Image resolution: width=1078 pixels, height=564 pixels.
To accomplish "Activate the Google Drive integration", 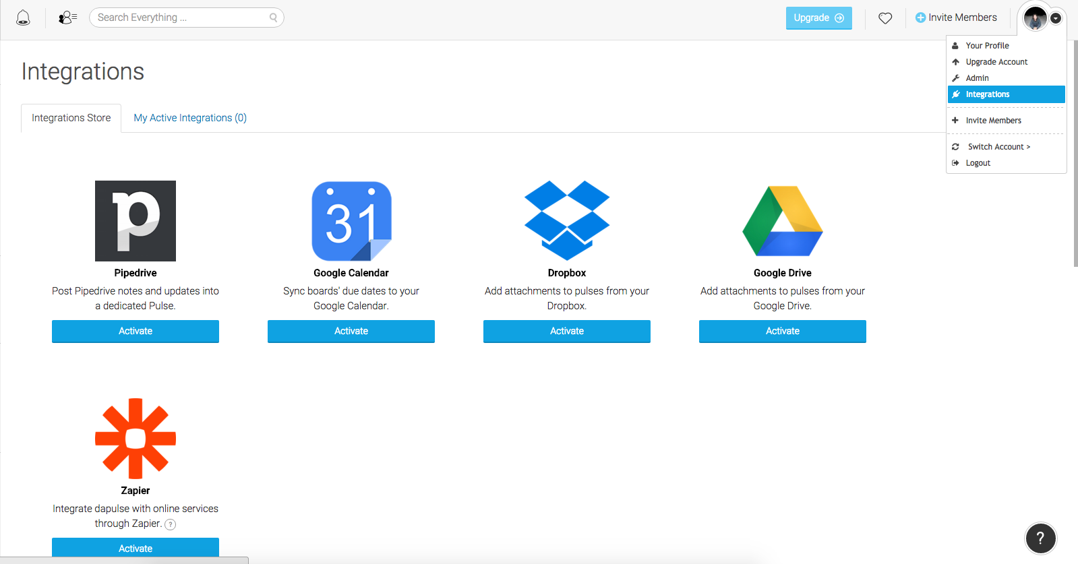I will 783,332.
